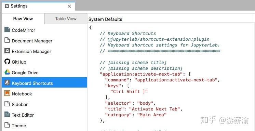Click the CodeMirror list icon
This screenshot has width=255, height=131.
pos(7,30)
